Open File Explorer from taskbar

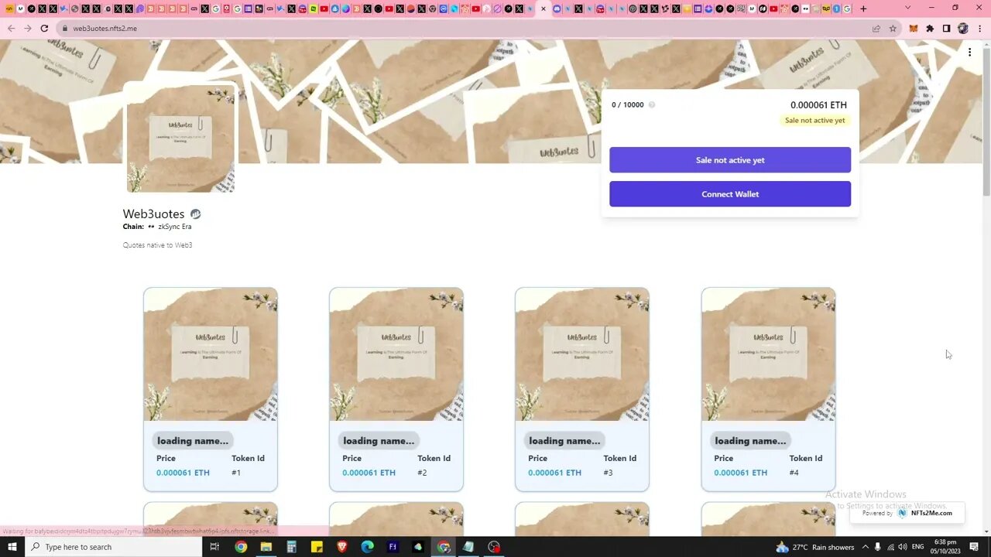pos(266,547)
